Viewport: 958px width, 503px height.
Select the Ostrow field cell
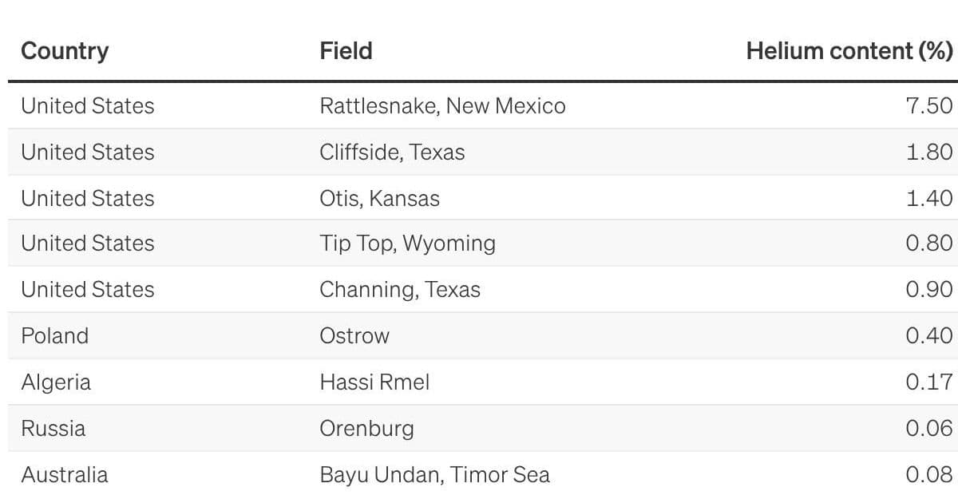pos(354,335)
